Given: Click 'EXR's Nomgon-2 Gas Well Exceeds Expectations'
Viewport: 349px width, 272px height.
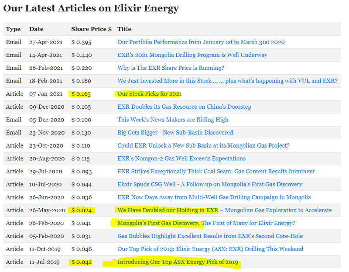Looking at the screenshot, I should [x=181, y=158].
